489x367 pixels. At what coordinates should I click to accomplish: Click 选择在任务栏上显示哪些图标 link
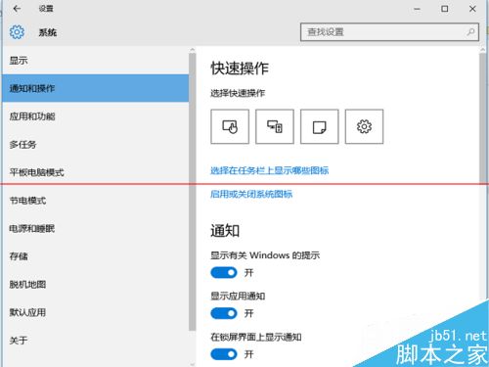(x=269, y=170)
